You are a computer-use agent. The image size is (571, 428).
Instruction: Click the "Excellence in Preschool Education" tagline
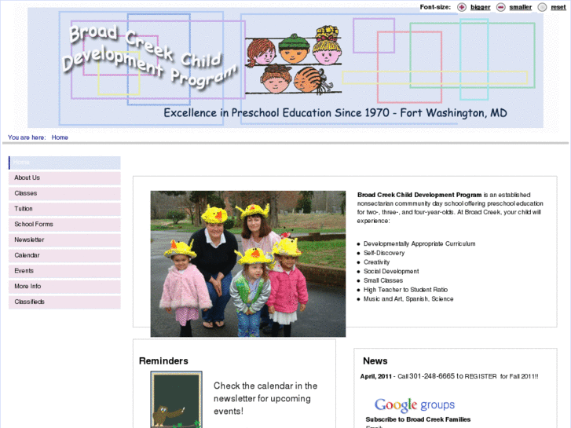pos(335,113)
